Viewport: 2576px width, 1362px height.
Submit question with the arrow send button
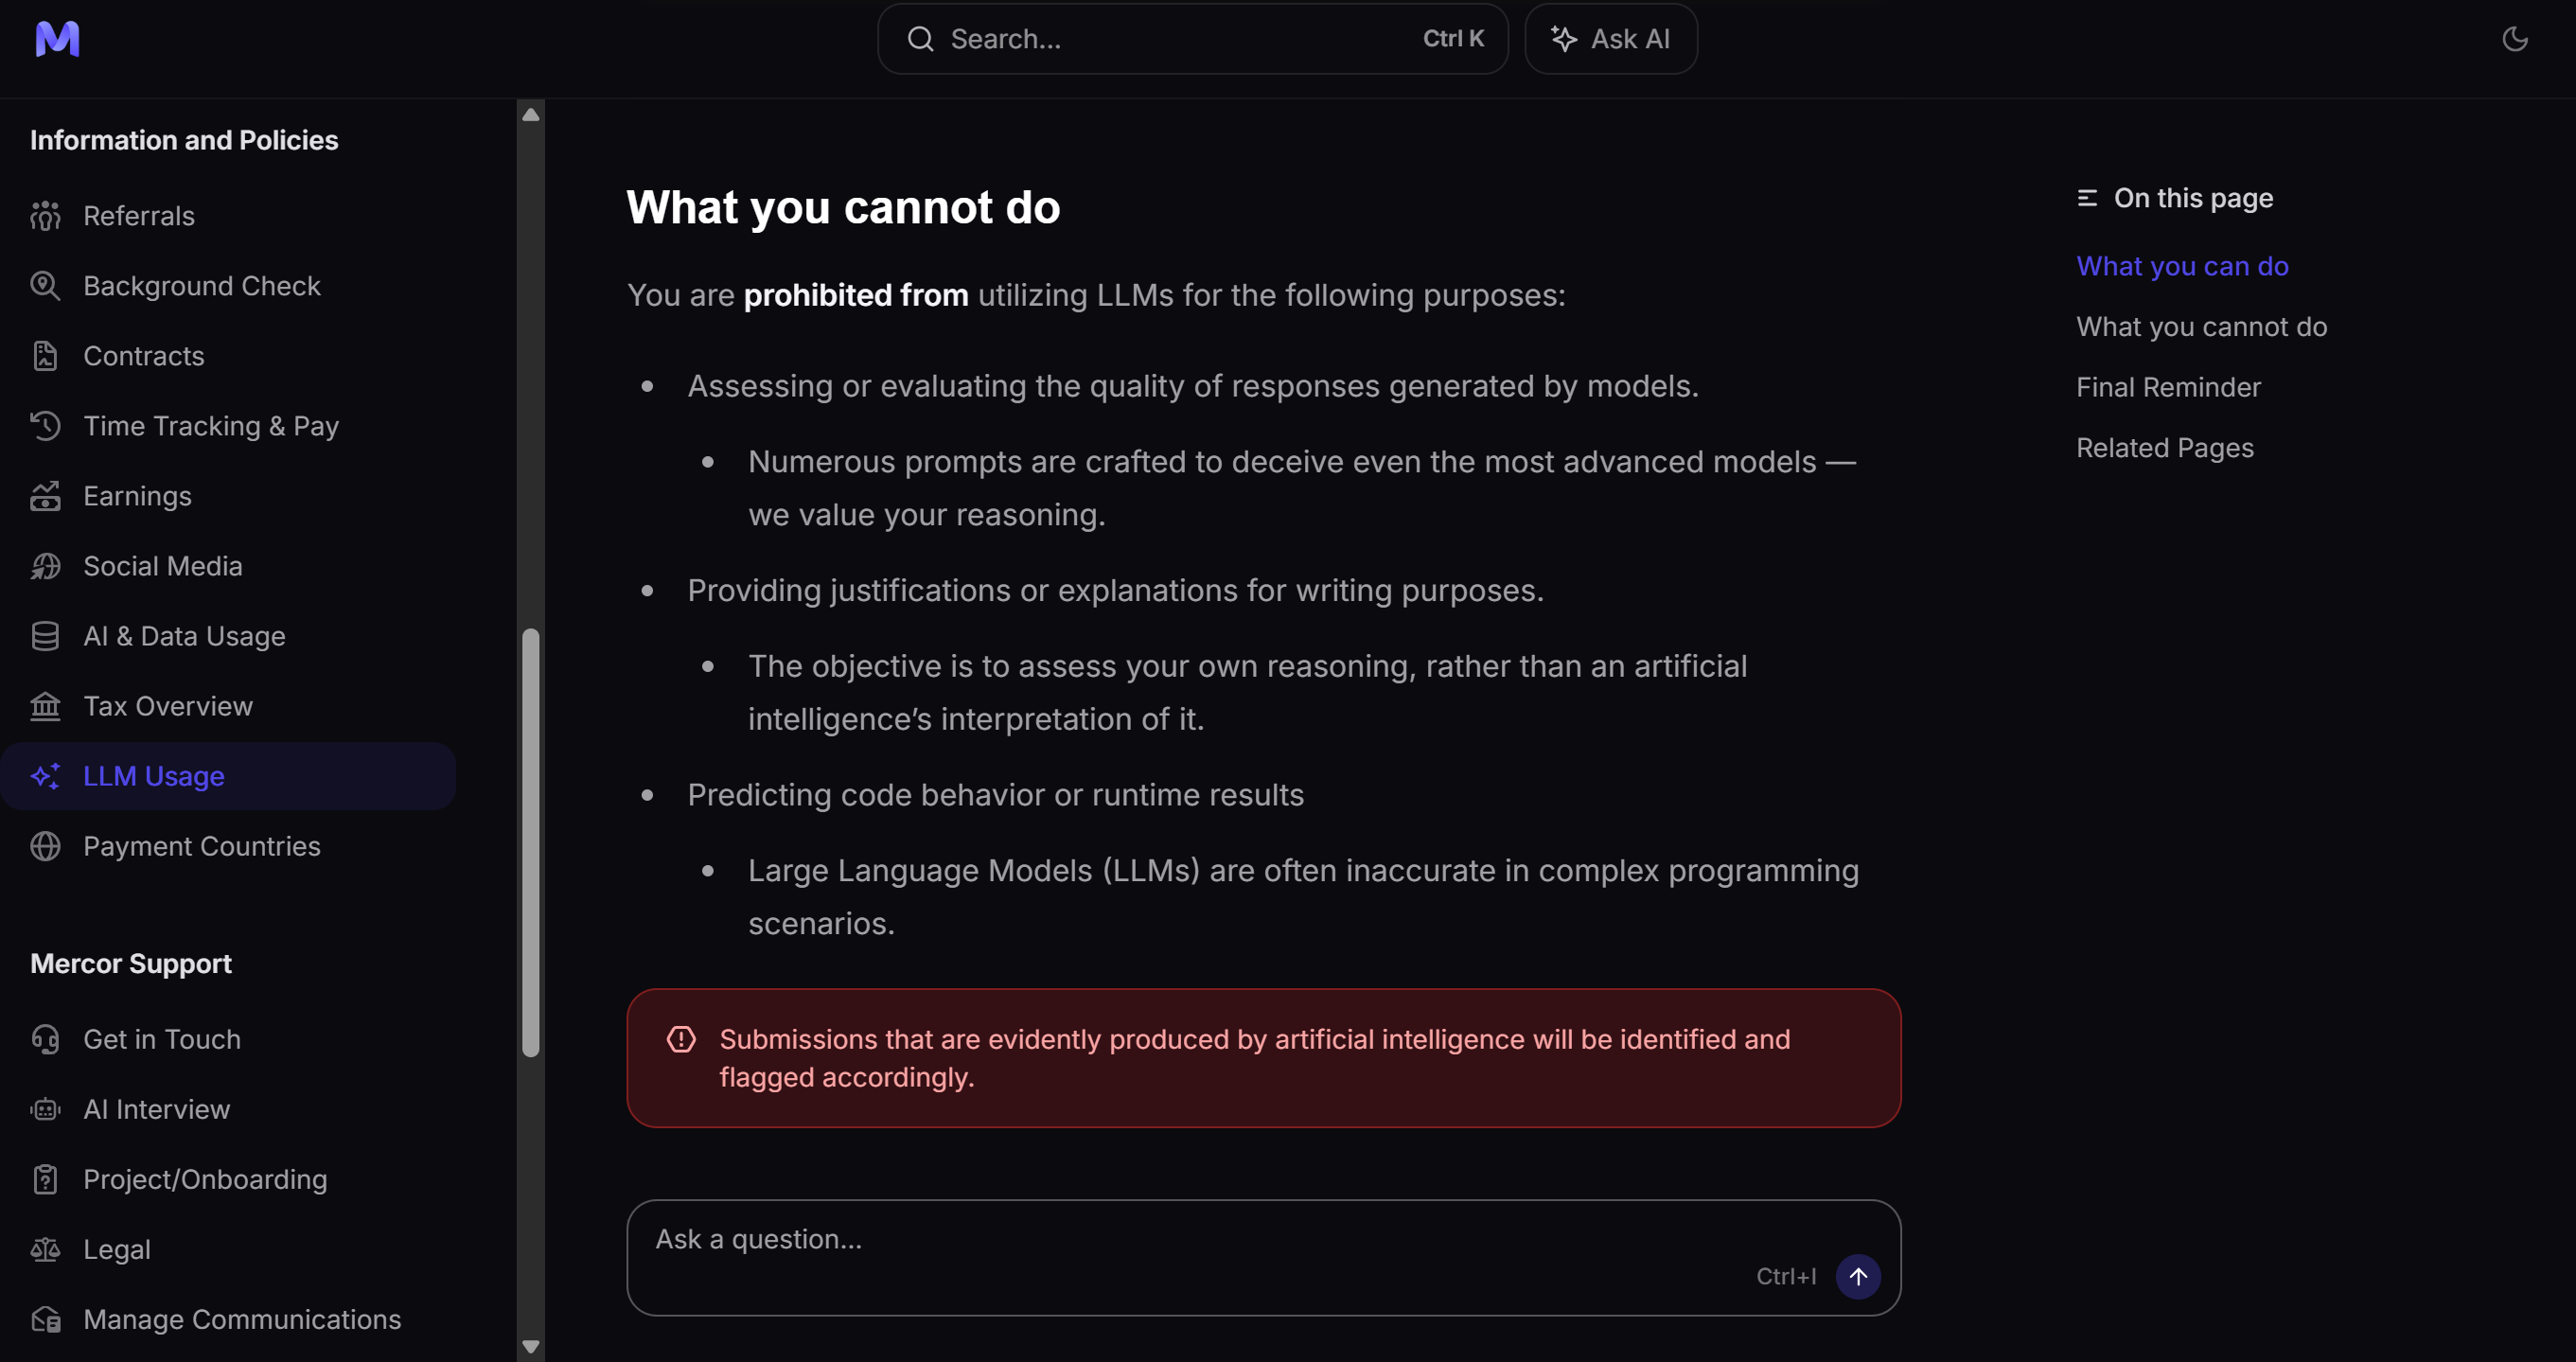[x=1857, y=1276]
